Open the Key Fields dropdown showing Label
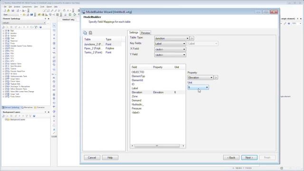The width and height of the screenshot is (304, 171). click(x=170, y=44)
